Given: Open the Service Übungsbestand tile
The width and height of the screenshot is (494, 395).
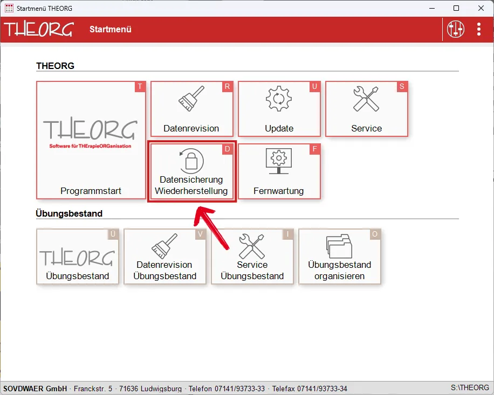Looking at the screenshot, I should click(x=252, y=257).
